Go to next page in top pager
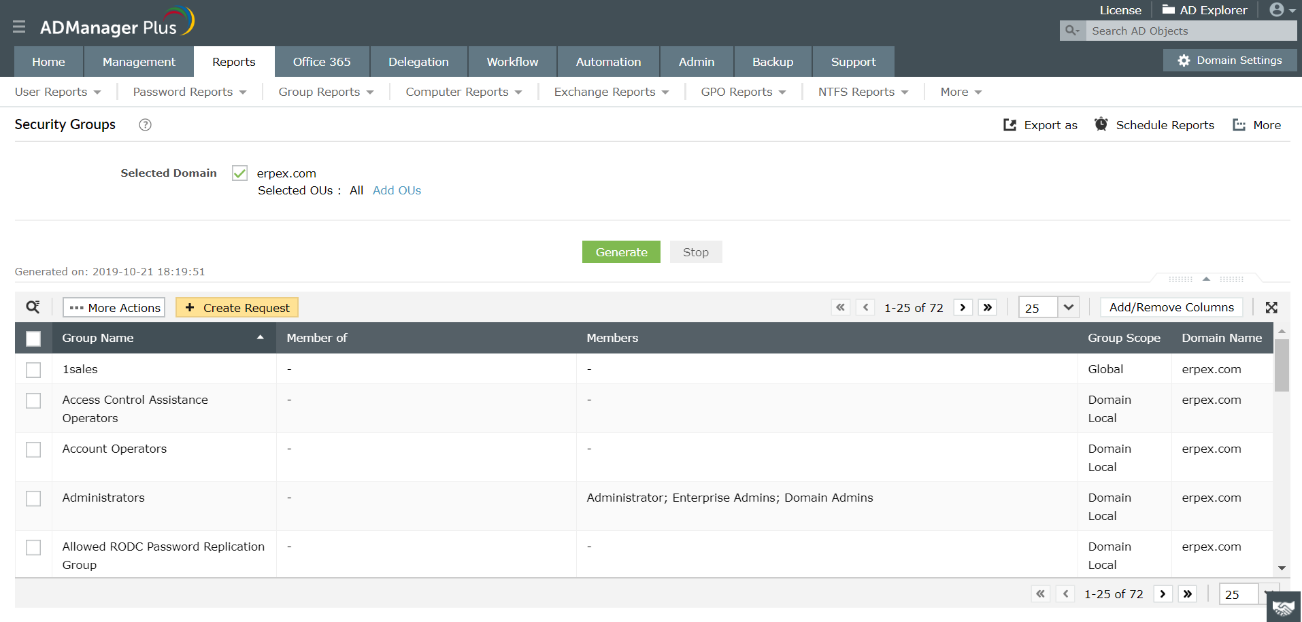 point(963,307)
